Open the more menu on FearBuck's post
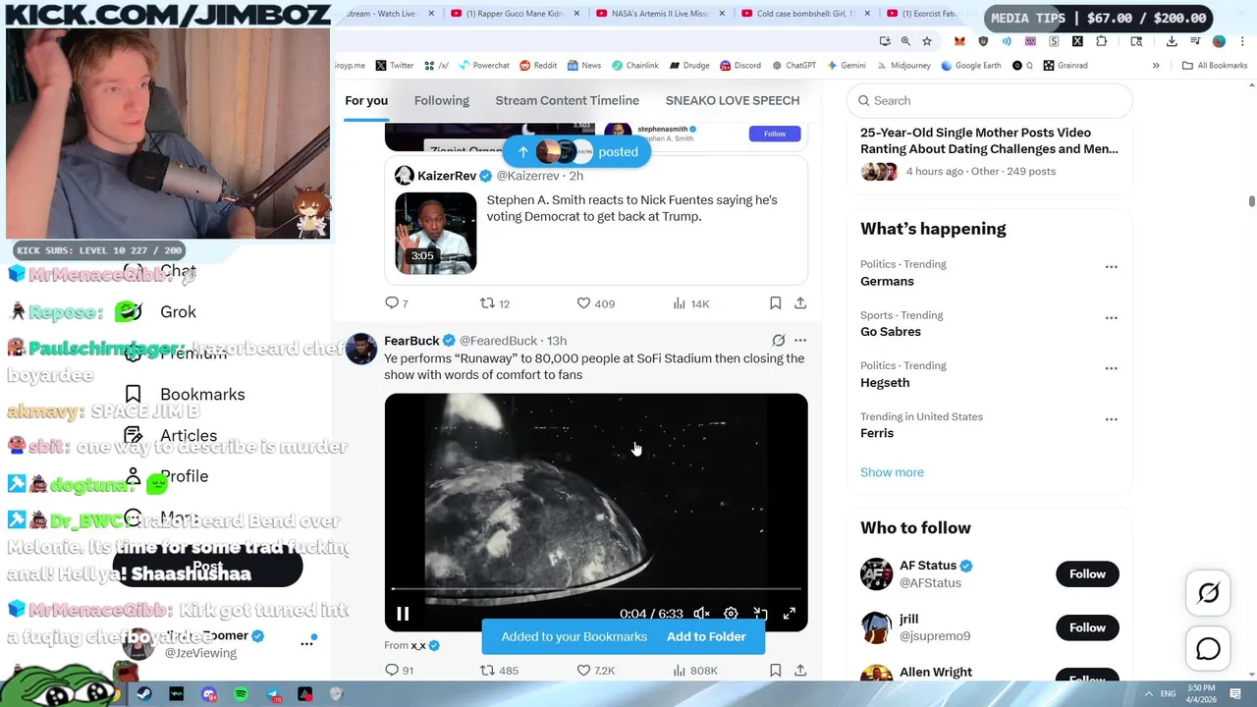 [x=800, y=341]
